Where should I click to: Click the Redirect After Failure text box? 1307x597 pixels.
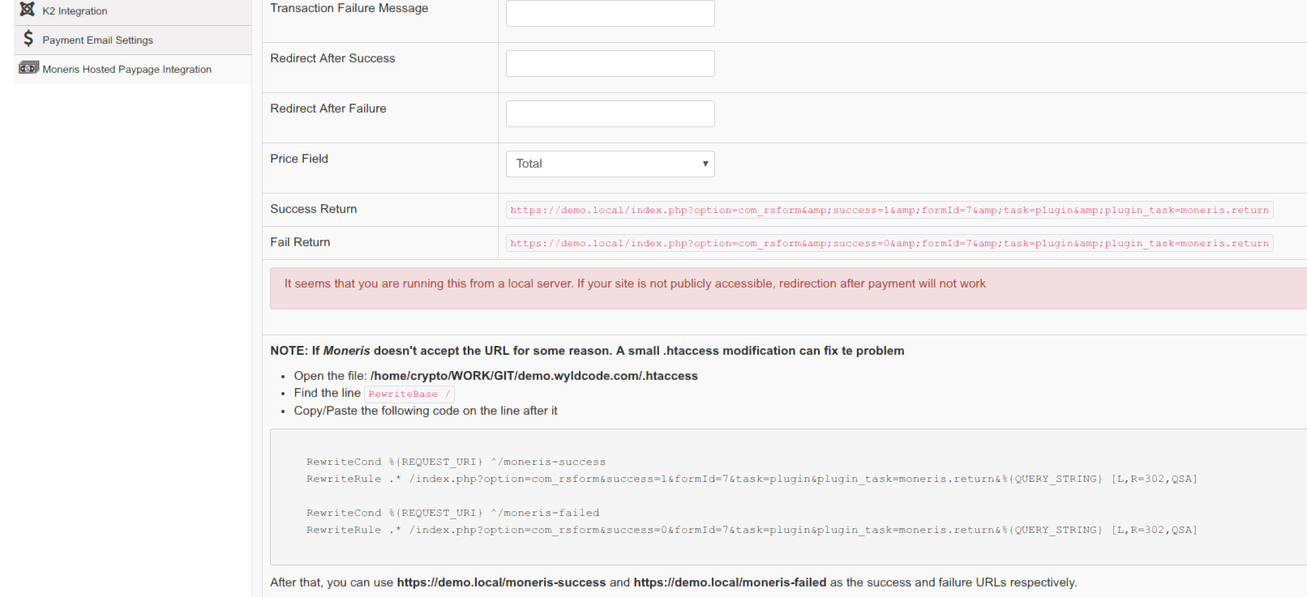click(x=610, y=114)
